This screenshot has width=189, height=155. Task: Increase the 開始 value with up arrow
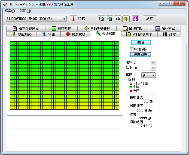pyautogui.click(x=153, y=61)
